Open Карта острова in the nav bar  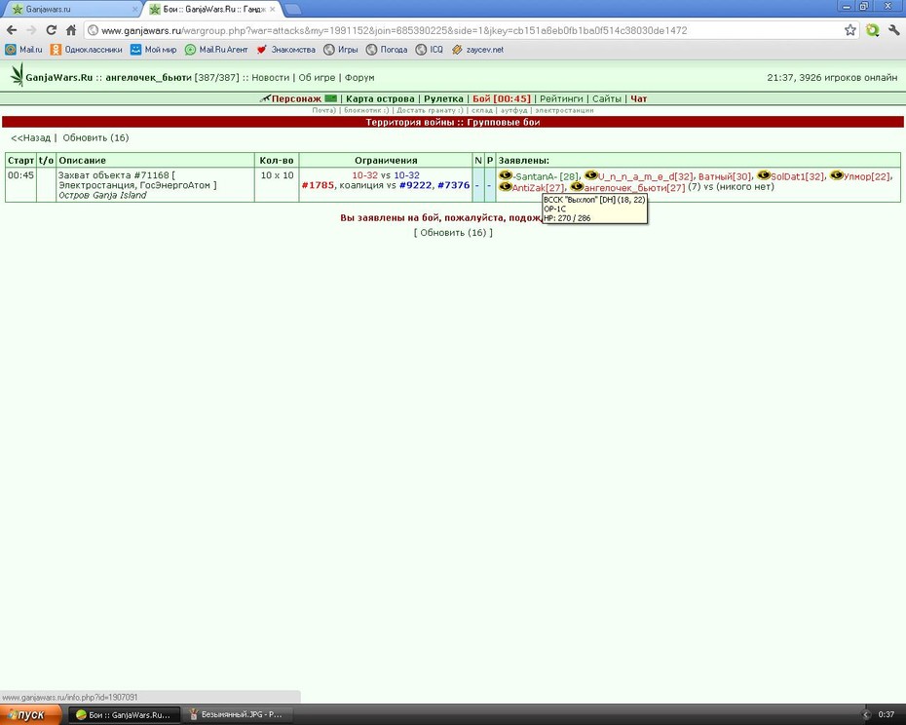point(380,98)
